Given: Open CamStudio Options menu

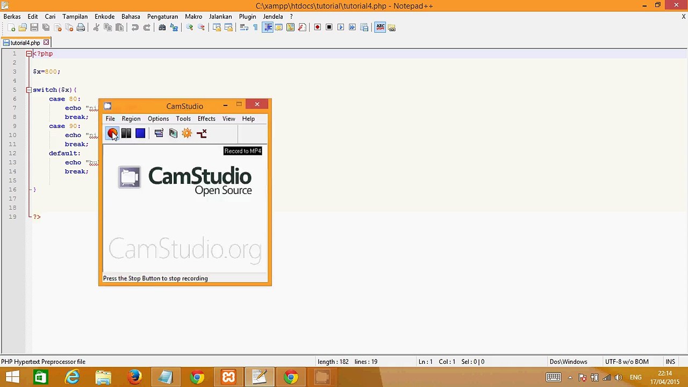Looking at the screenshot, I should (x=158, y=119).
